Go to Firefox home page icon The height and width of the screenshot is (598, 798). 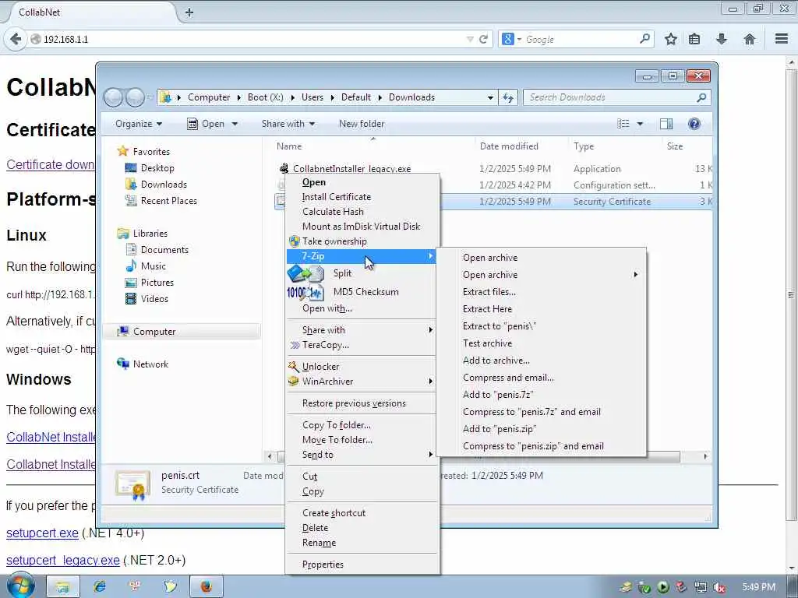coord(749,39)
